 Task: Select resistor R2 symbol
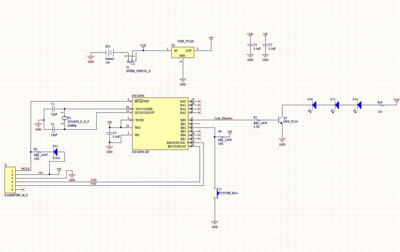pos(38,152)
